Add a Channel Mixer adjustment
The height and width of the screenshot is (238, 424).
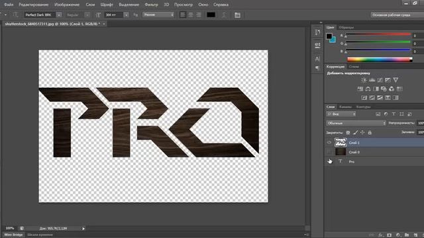pos(392,89)
